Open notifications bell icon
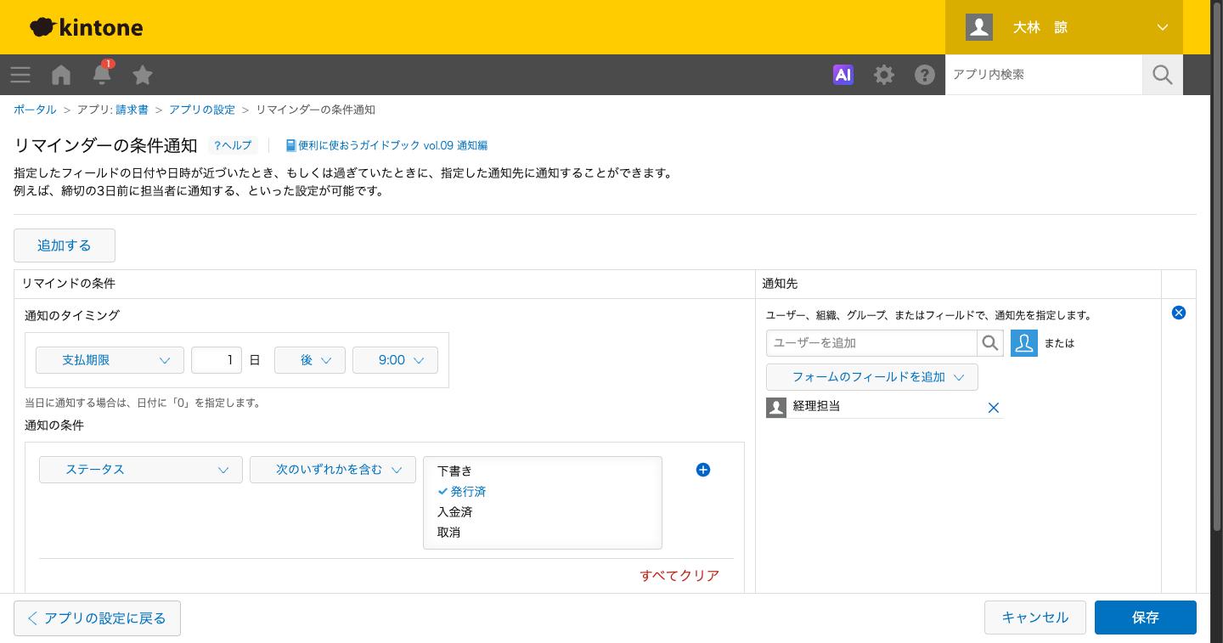 pos(102,74)
